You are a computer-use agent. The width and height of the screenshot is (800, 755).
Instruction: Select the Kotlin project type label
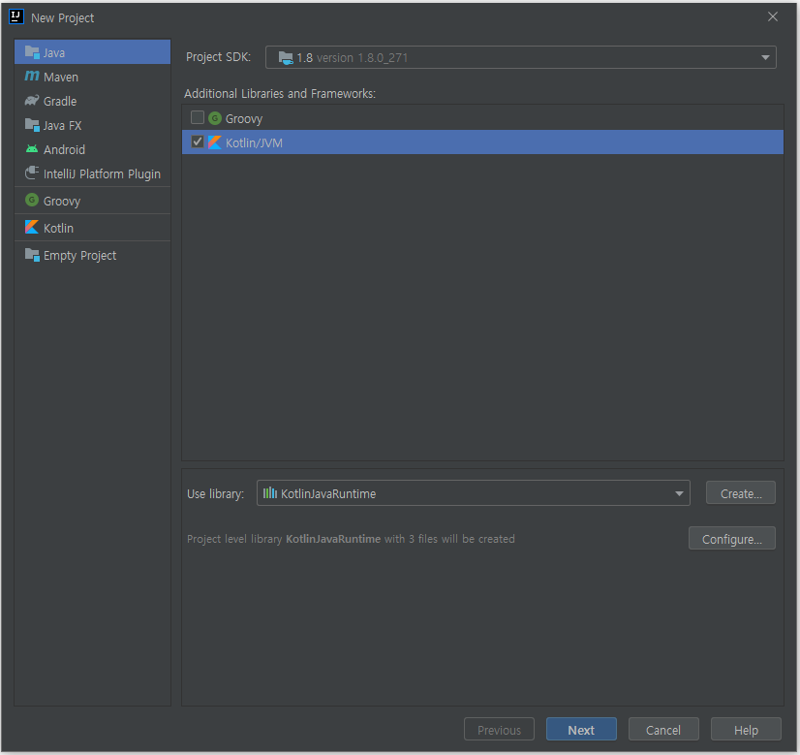tap(59, 228)
